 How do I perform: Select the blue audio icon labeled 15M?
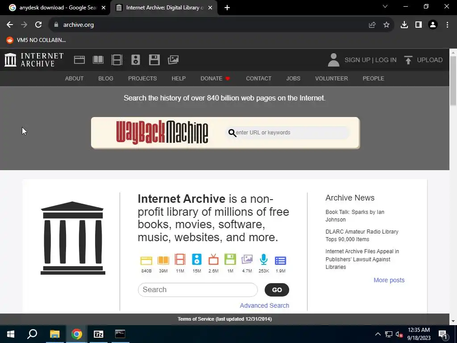point(197,259)
